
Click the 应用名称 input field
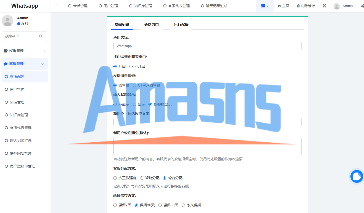click(207, 46)
